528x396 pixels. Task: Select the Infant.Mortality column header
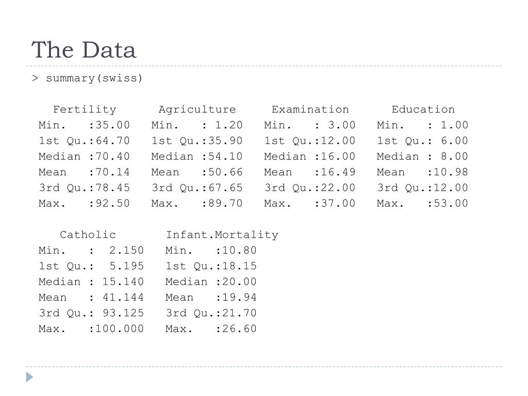pyautogui.click(x=222, y=235)
